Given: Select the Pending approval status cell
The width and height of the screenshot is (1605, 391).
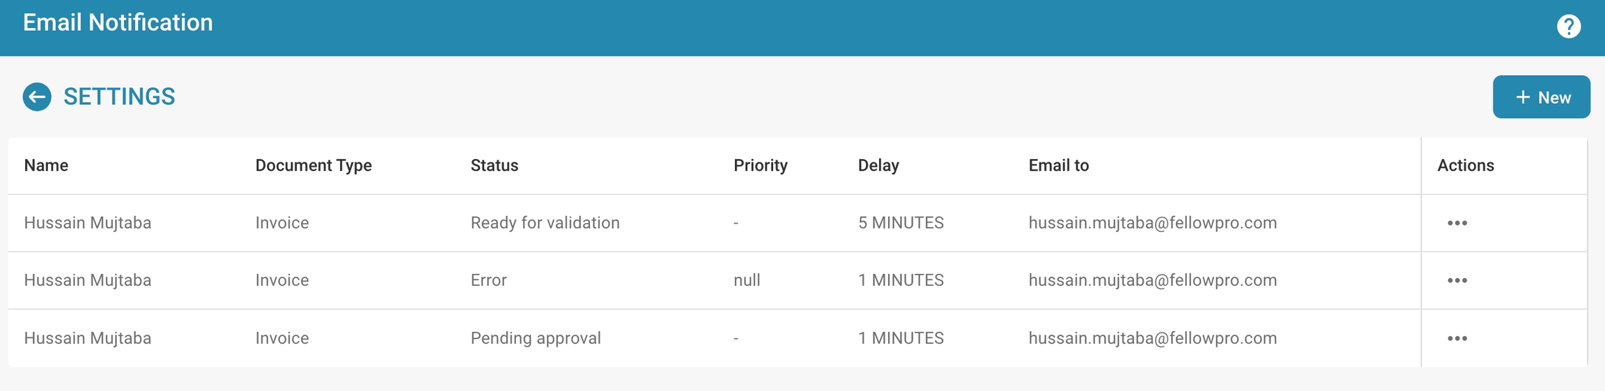Looking at the screenshot, I should (535, 338).
